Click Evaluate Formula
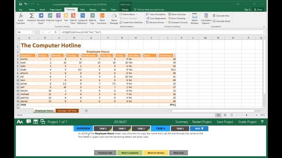 178,22
